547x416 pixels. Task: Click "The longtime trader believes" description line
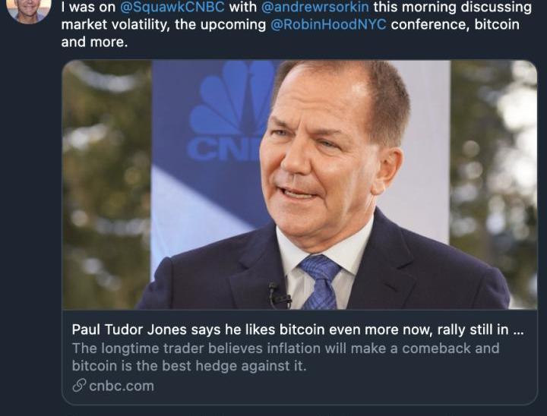coord(160,348)
